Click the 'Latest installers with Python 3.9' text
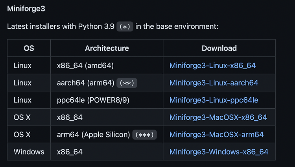 [x=61, y=26]
